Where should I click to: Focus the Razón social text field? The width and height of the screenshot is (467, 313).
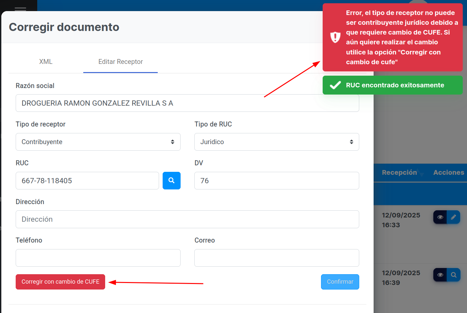pos(187,103)
